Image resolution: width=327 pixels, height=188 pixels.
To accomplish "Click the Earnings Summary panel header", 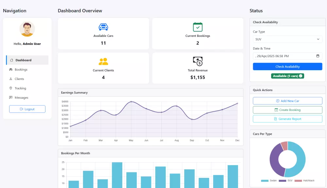I will click(x=150, y=93).
